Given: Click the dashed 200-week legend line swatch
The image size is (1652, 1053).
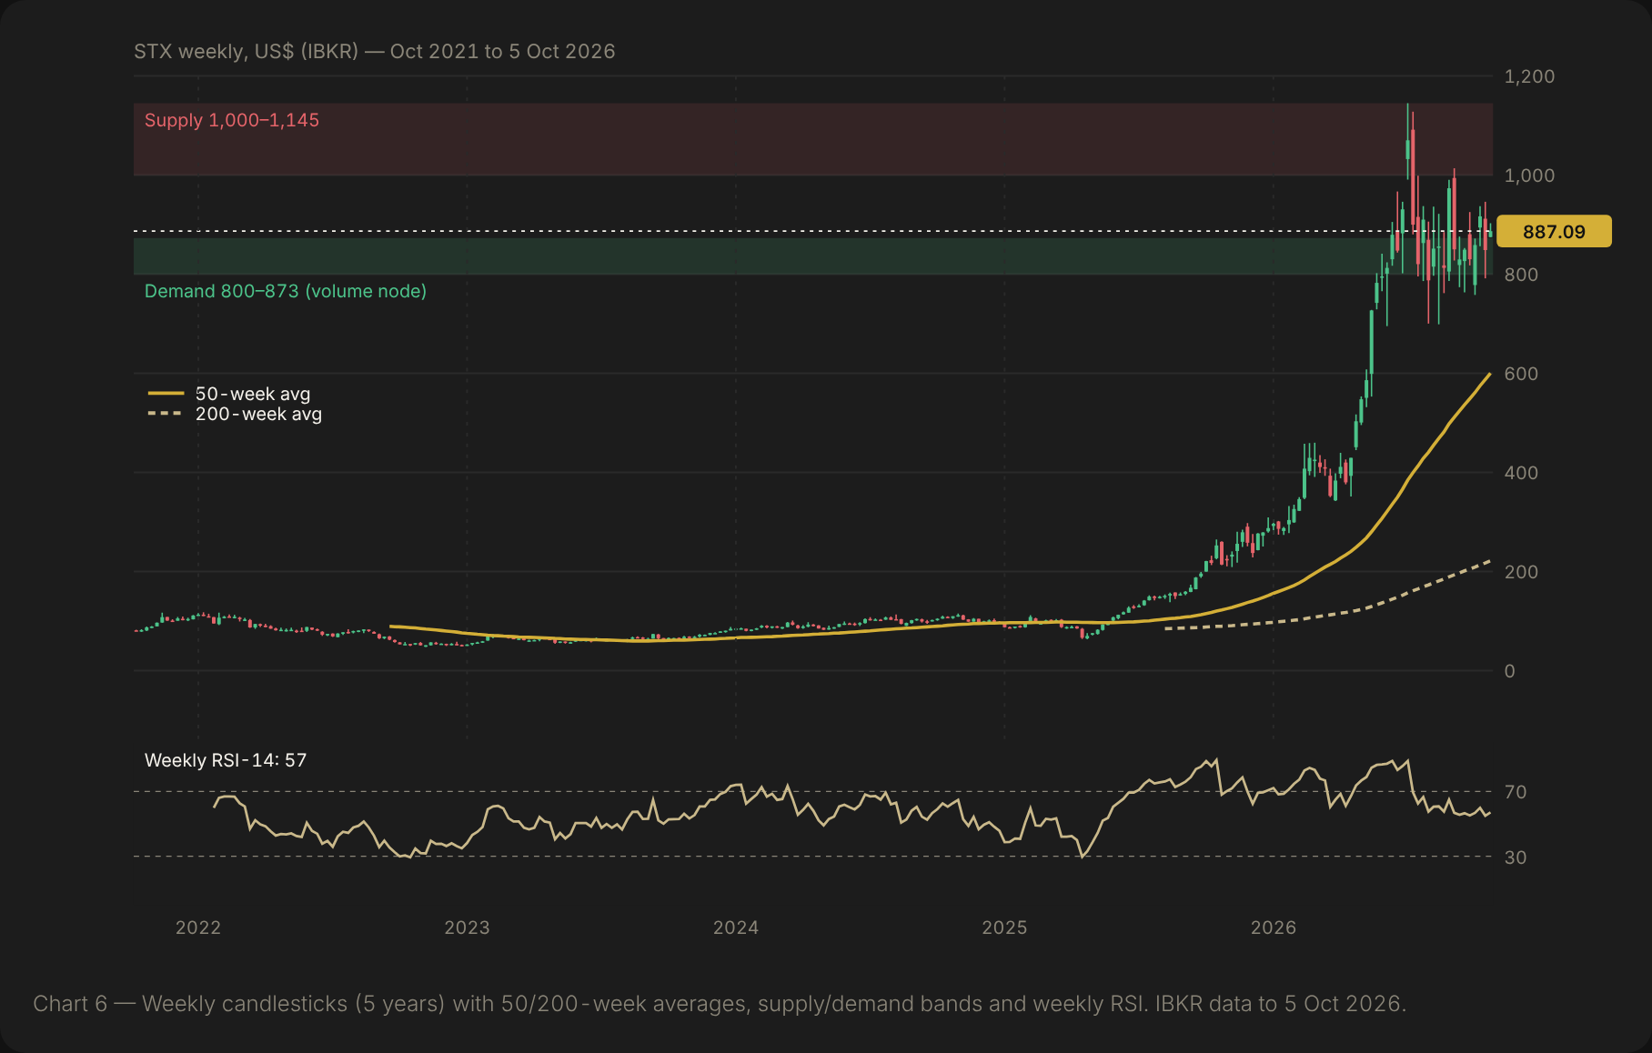Looking at the screenshot, I should pos(166,414).
